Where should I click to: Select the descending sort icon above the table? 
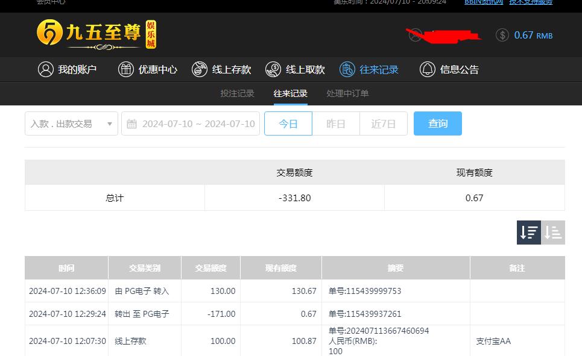(528, 232)
